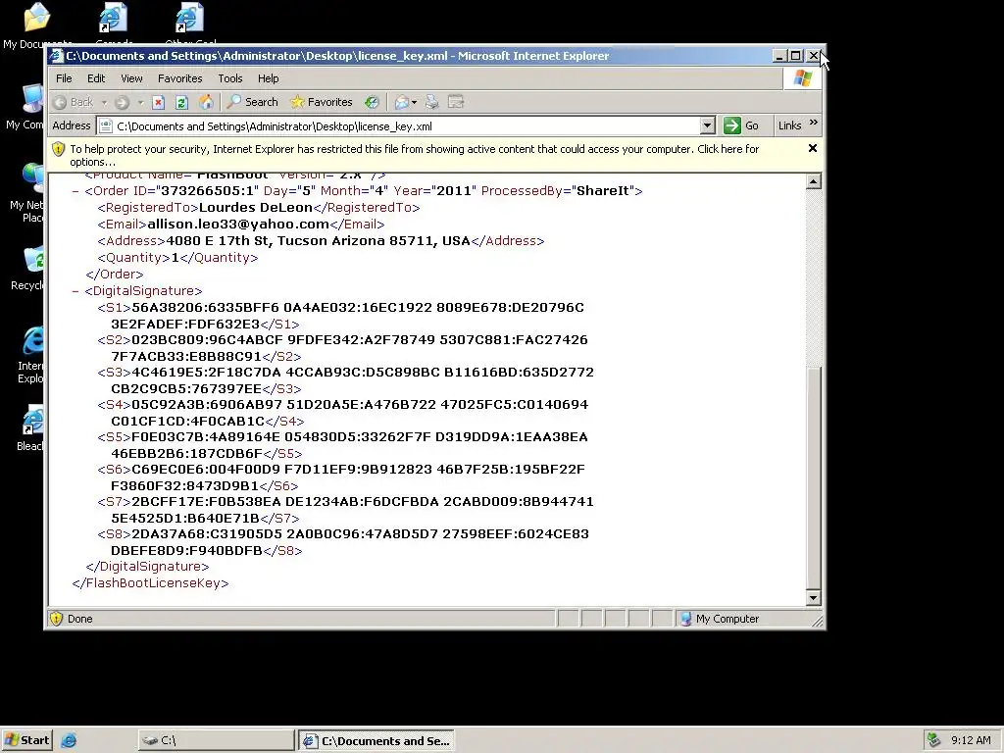
Task: Click the system tray network icon
Action: coord(934,740)
